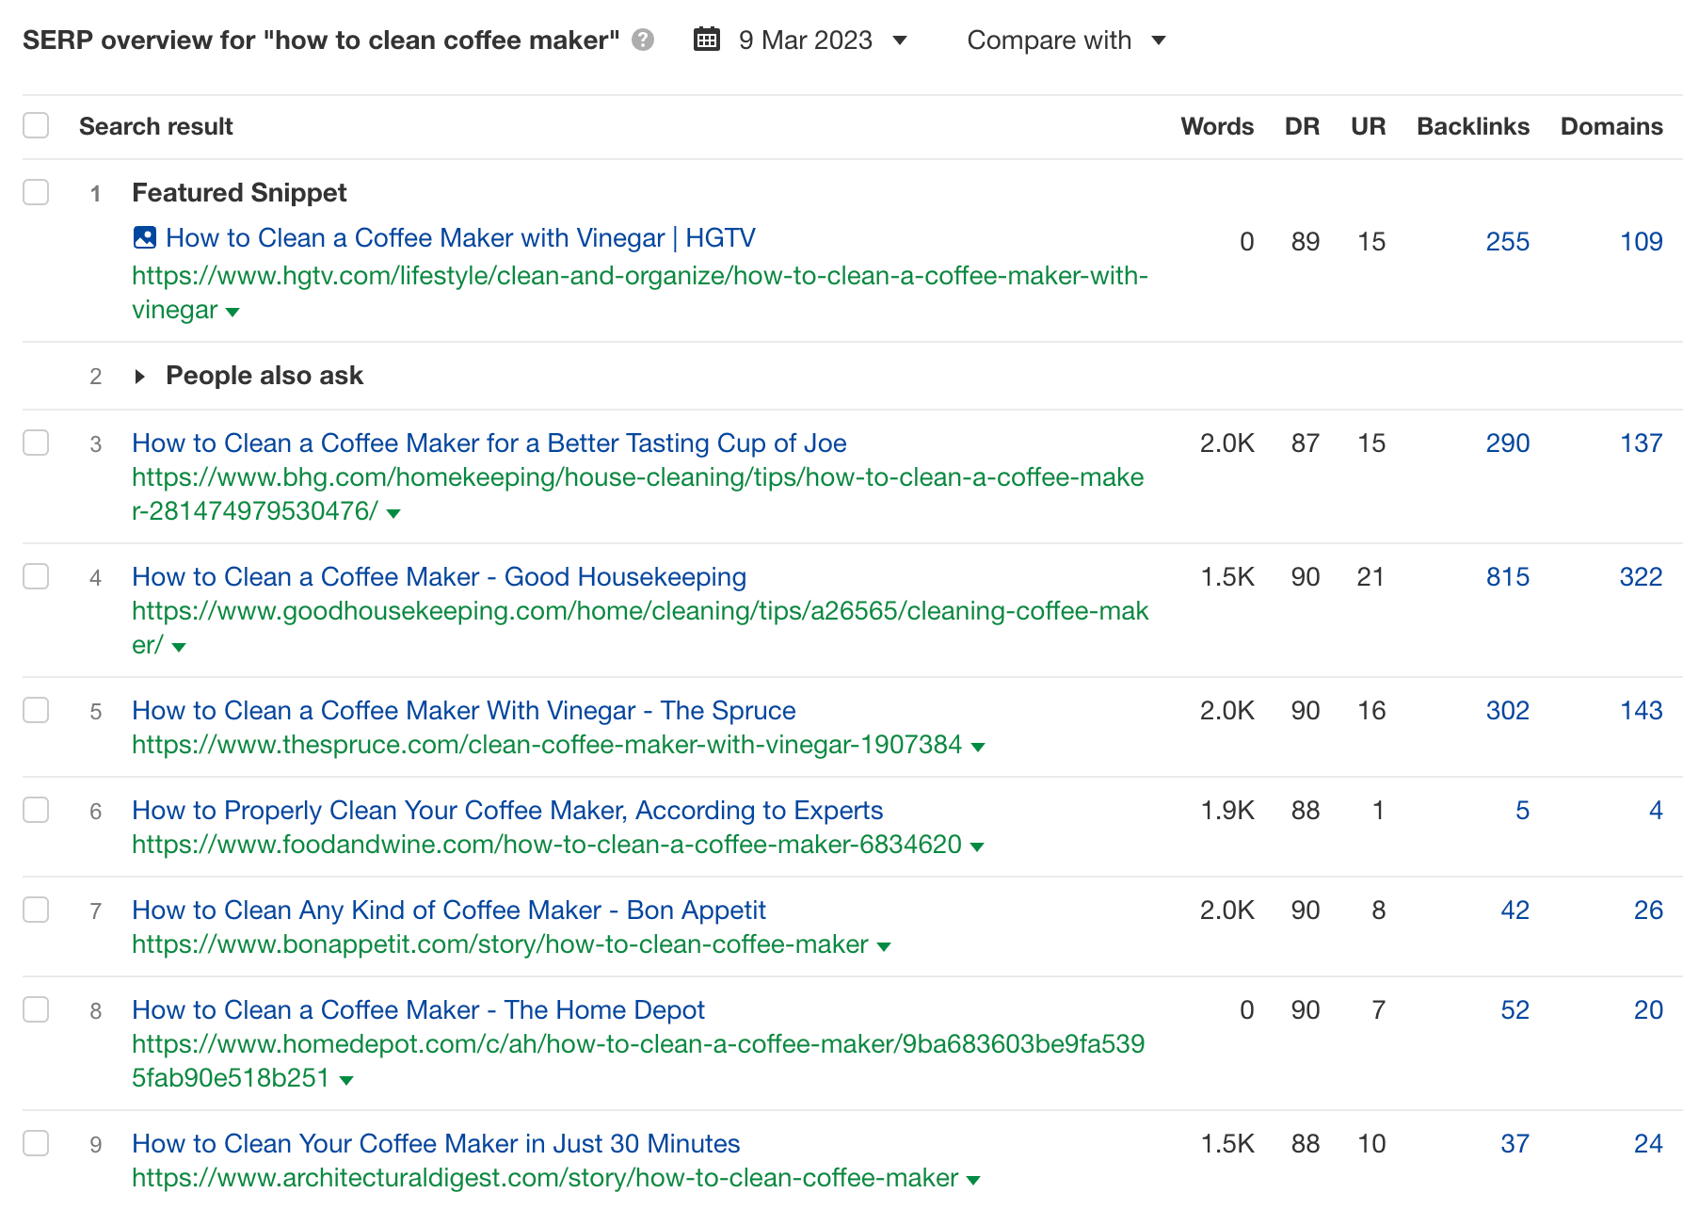The image size is (1683, 1209).
Task: Open the HGTV featured snippet article link
Action: coord(460,237)
